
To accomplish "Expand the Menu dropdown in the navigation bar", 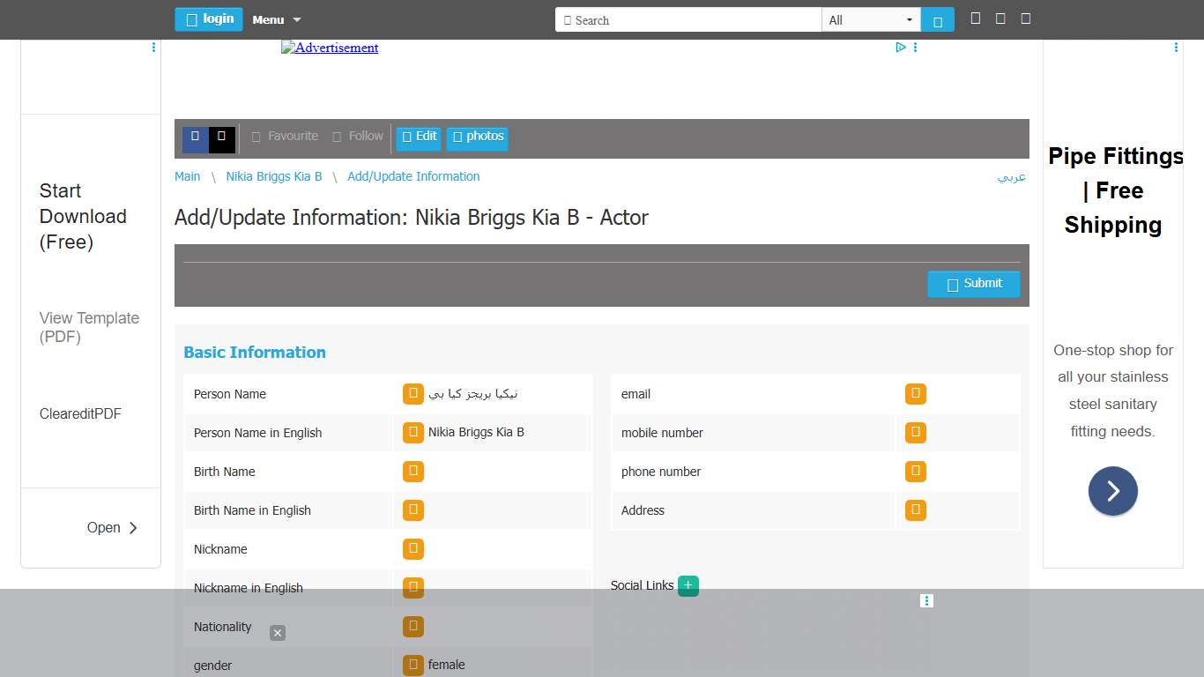I will [x=277, y=19].
